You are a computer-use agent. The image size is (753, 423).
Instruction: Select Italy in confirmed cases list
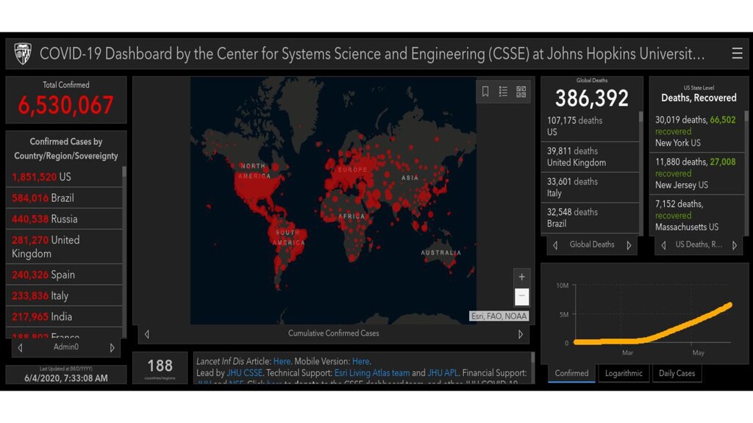point(65,295)
